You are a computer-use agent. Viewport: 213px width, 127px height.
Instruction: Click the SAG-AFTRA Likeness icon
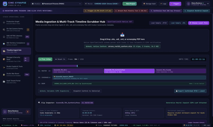click(4, 37)
